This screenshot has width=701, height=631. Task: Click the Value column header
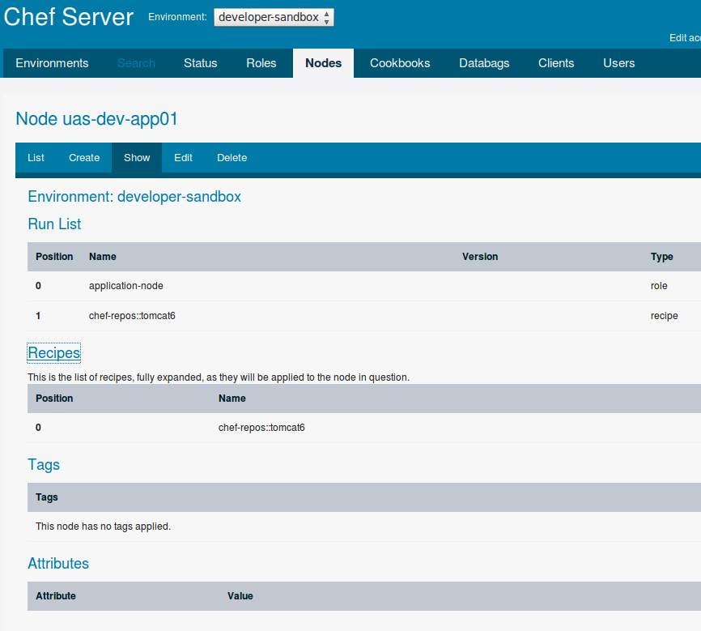[x=240, y=596]
